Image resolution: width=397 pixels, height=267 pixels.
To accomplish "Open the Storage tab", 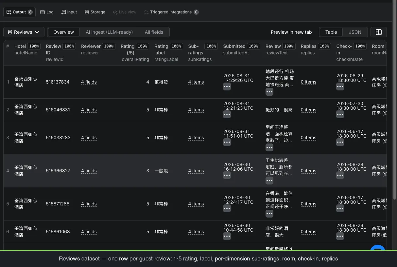I will (x=95, y=12).
